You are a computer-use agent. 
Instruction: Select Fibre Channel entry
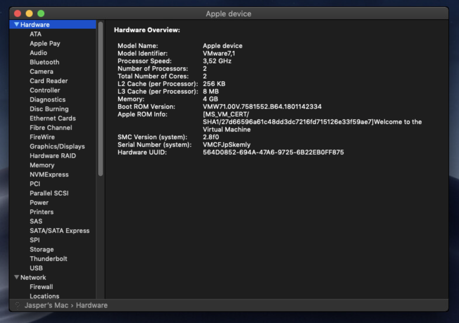(51, 128)
